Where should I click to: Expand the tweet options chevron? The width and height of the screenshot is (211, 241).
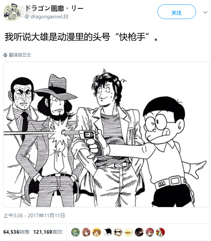pyautogui.click(x=205, y=12)
